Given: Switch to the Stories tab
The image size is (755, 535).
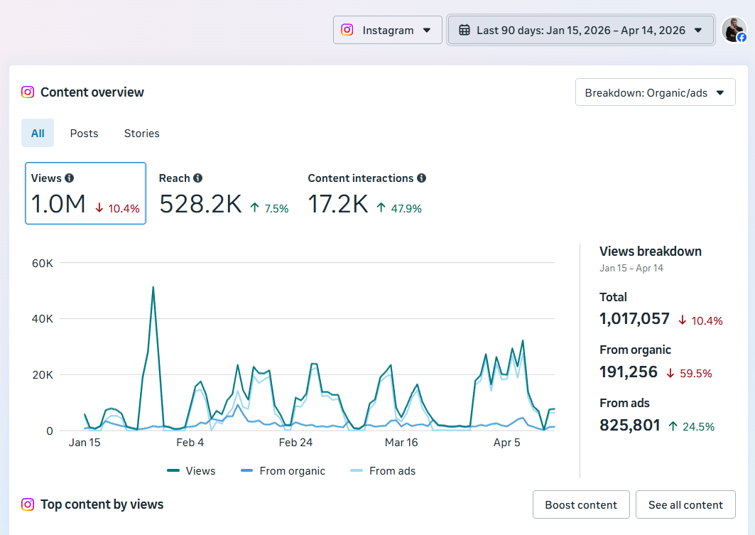Looking at the screenshot, I should [141, 133].
